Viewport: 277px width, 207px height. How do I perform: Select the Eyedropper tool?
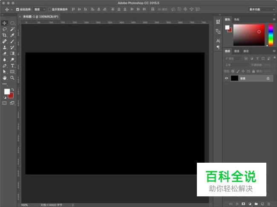[x=12, y=35]
